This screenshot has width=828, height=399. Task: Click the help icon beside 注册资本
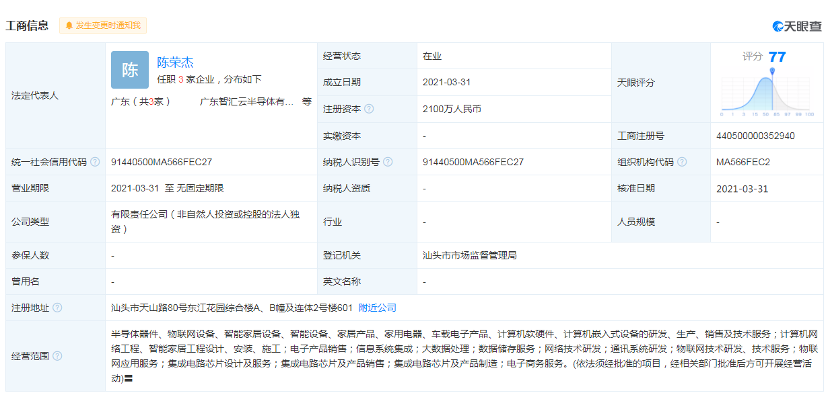point(369,109)
